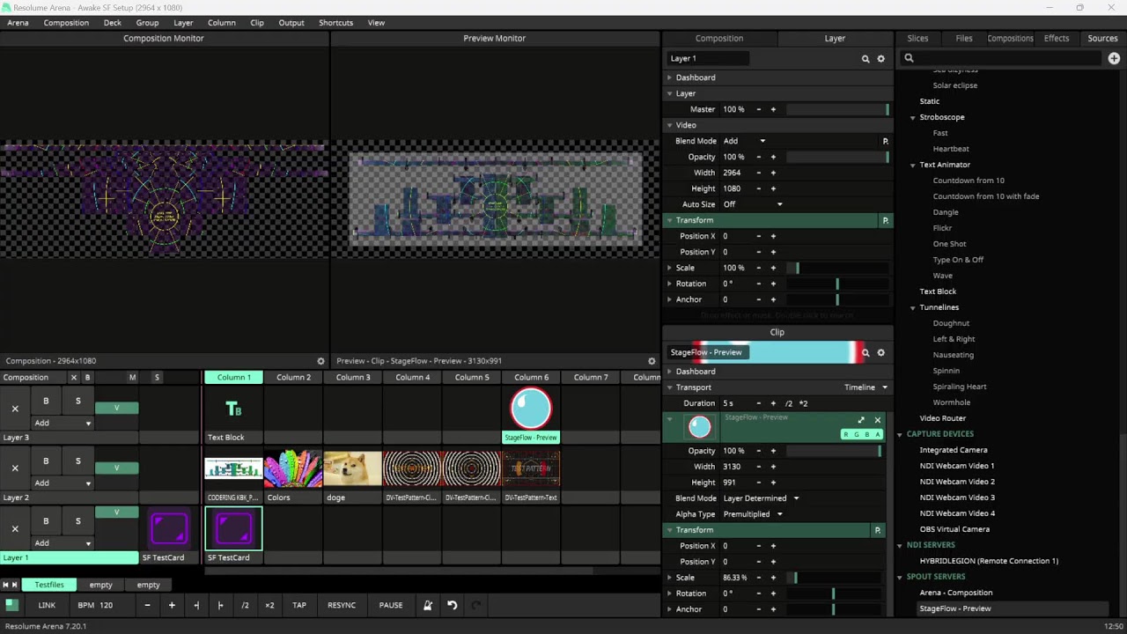1127x634 pixels.
Task: Click the LINK button
Action: pyautogui.click(x=47, y=605)
